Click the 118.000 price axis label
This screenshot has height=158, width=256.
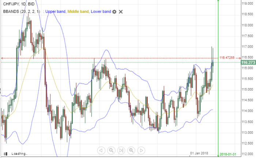point(247,25)
